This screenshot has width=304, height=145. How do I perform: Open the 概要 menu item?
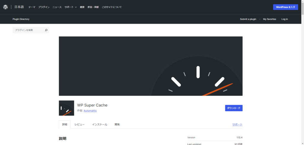[82, 7]
